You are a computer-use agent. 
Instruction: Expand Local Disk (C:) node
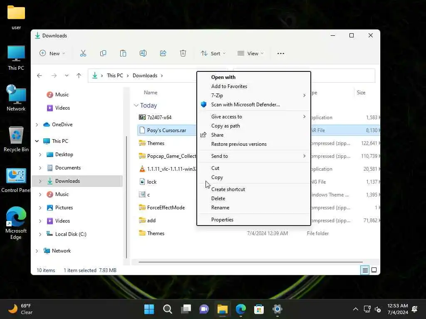point(40,234)
